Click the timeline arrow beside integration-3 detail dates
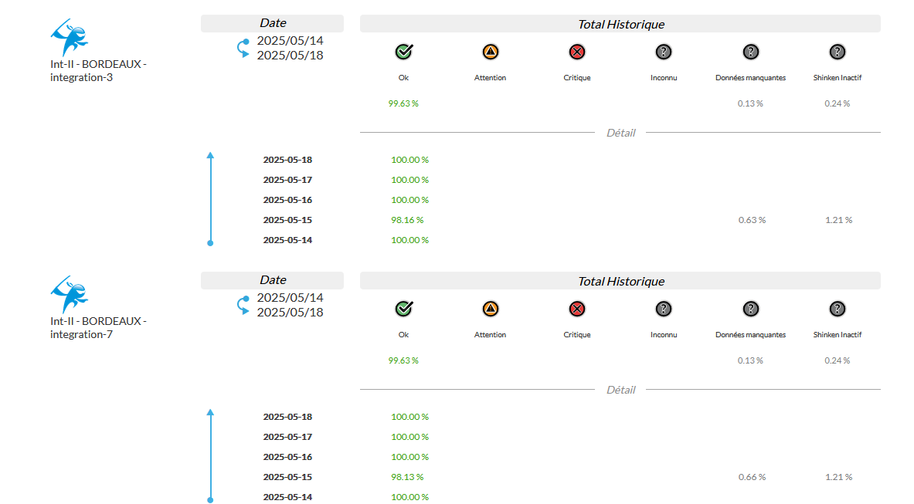 tap(210, 199)
